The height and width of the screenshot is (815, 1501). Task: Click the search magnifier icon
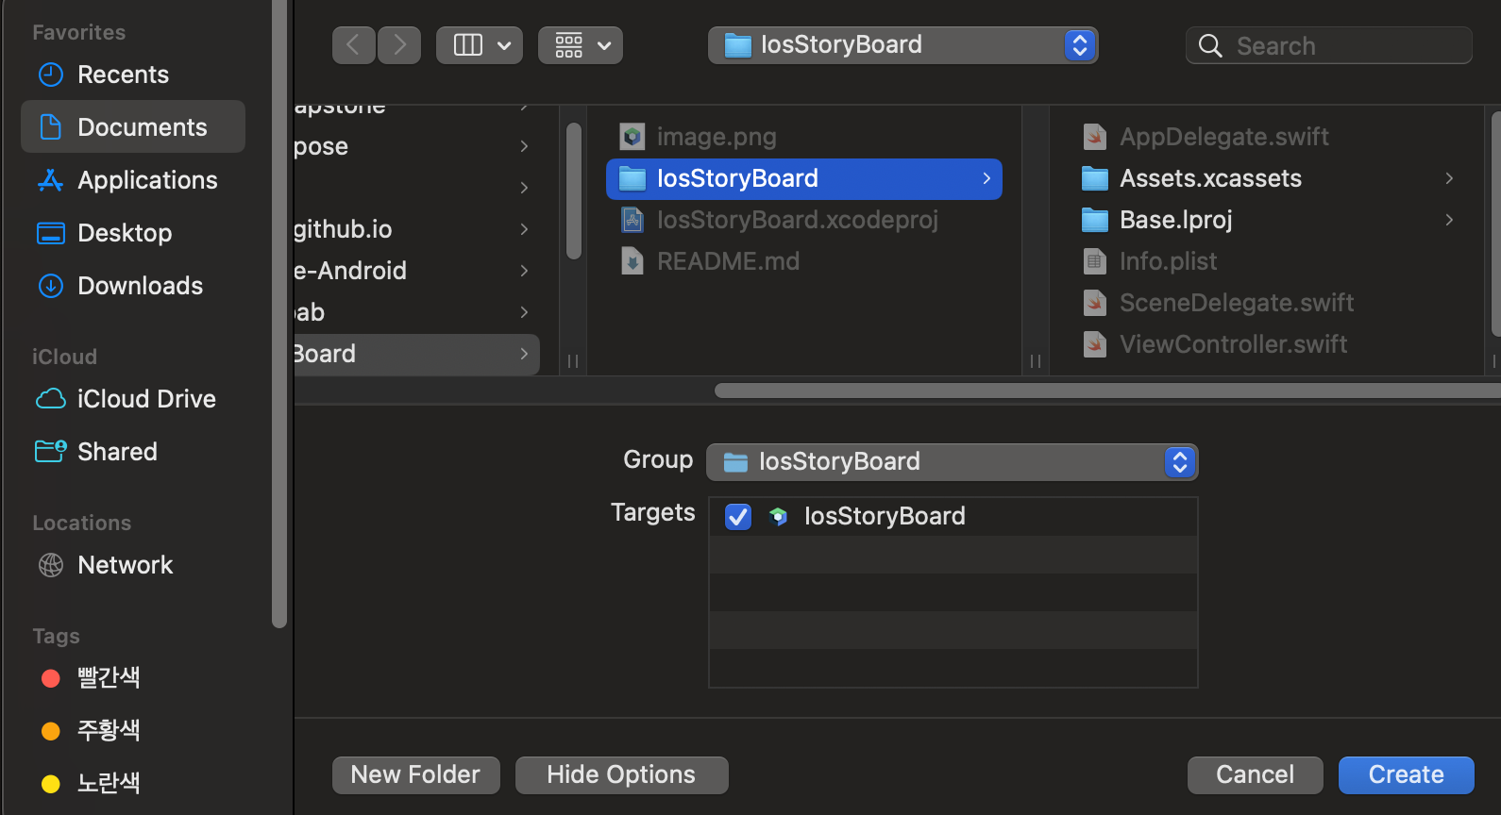(x=1210, y=45)
